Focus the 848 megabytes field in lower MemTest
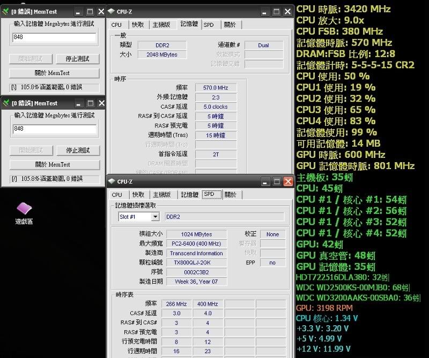Image resolution: width=429 pixels, height=358 pixels. tap(55, 129)
